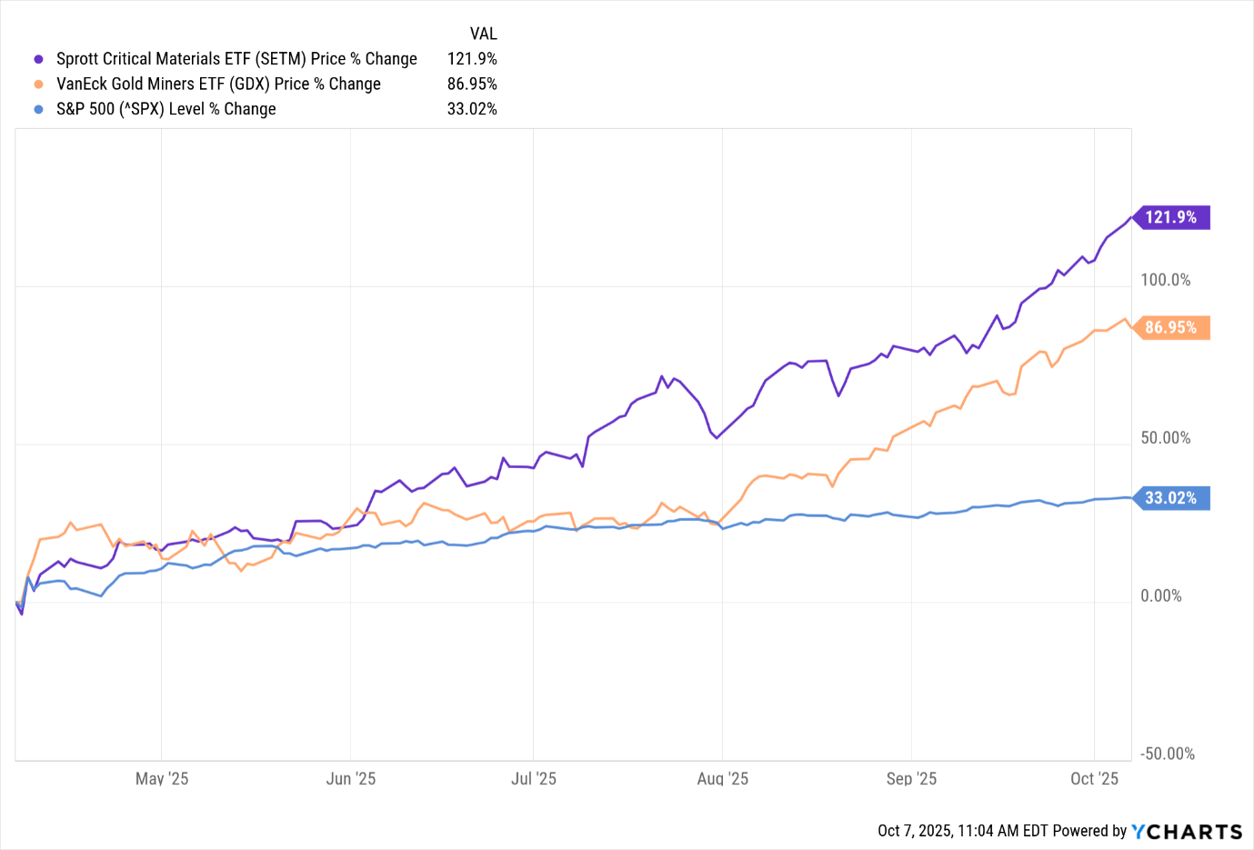Screen dimensions: 1254x850
Task: Click the May '25 x-axis label
Action: pyautogui.click(x=162, y=779)
